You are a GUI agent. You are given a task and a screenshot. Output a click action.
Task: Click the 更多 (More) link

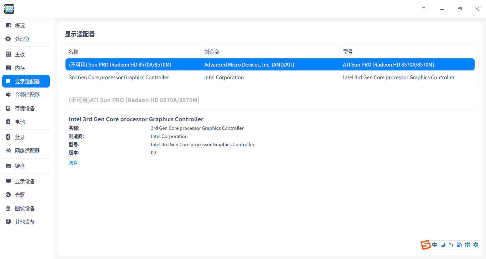[73, 162]
